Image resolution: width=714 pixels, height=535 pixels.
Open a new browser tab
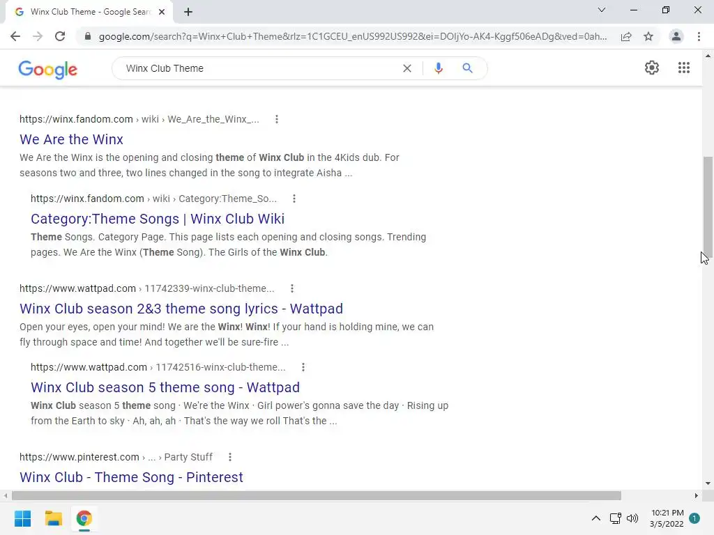188,12
